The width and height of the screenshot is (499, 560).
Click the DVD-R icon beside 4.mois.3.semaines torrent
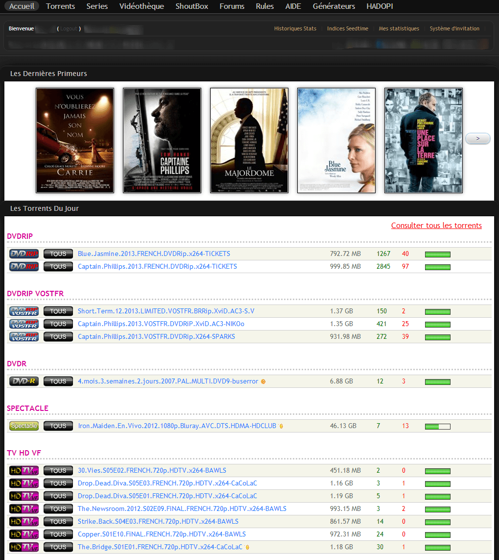24,382
